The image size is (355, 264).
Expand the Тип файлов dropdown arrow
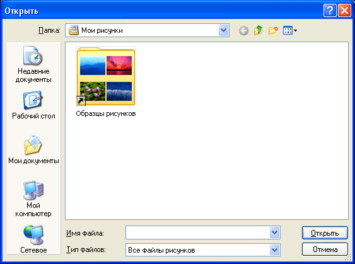click(275, 250)
